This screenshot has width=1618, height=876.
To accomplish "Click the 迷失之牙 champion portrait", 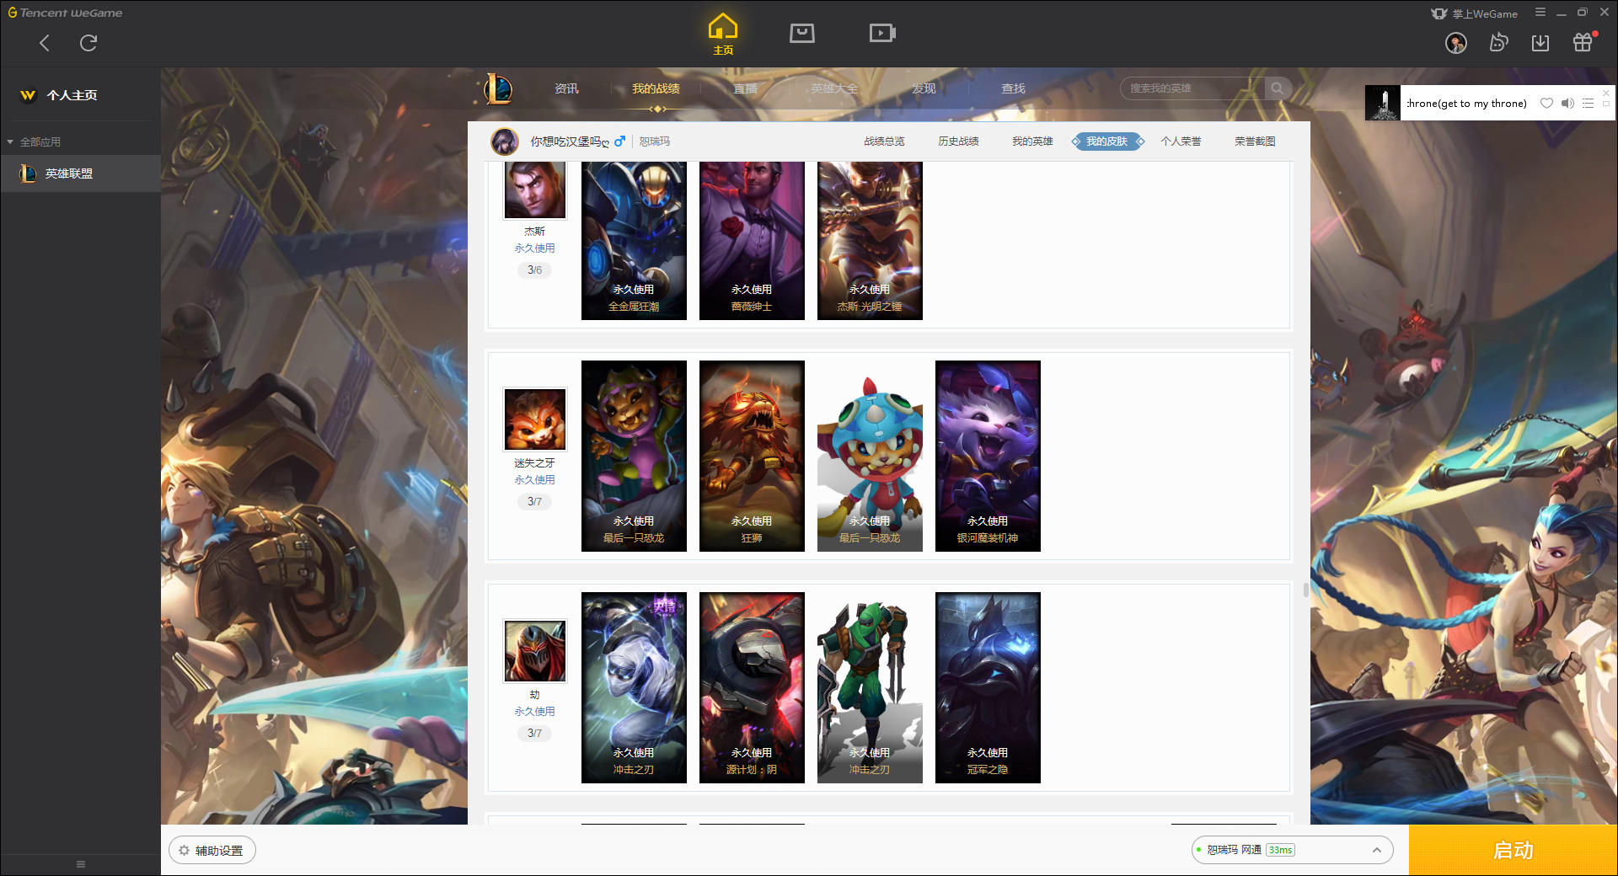I will point(535,419).
